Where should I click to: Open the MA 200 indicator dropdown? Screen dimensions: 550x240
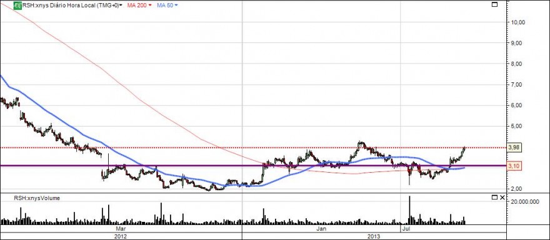[139, 5]
